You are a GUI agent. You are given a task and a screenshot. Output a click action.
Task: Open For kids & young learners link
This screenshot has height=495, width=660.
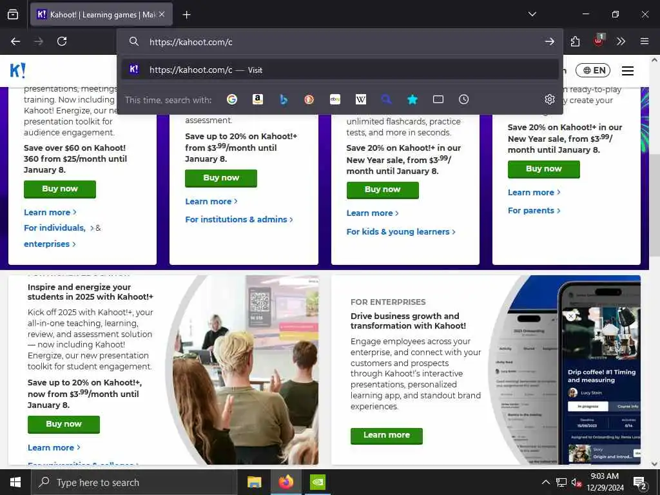(x=401, y=232)
